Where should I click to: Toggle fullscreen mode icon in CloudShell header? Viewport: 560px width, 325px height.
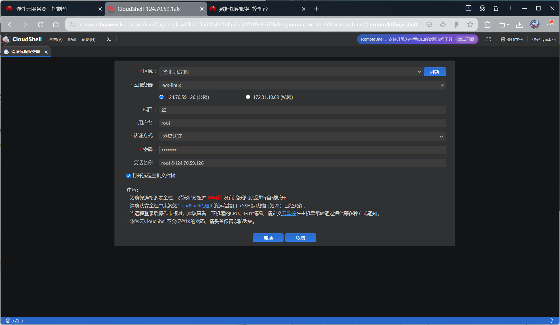(x=488, y=39)
